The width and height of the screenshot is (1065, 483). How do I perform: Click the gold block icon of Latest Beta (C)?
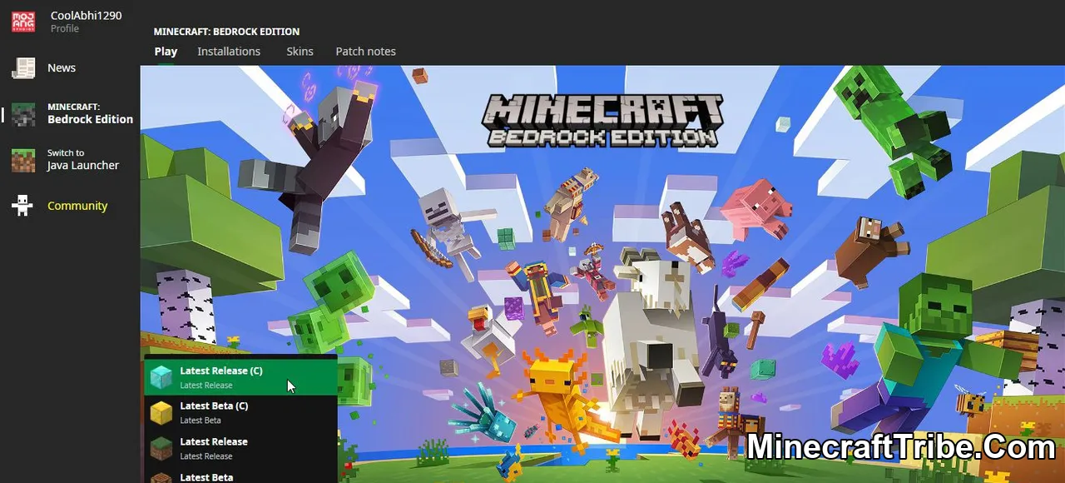(161, 413)
